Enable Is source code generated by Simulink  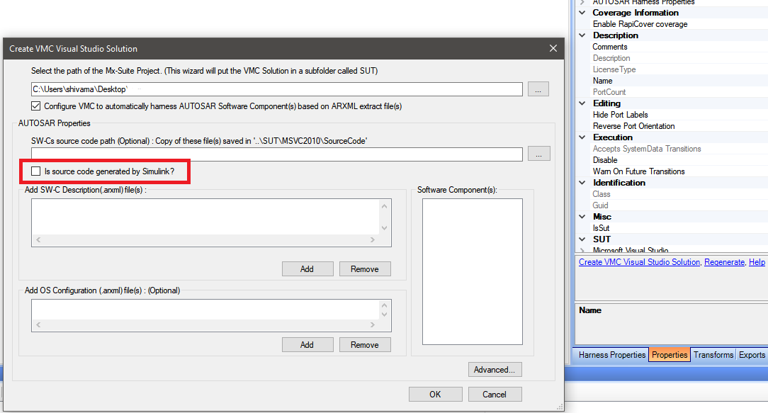pos(35,171)
